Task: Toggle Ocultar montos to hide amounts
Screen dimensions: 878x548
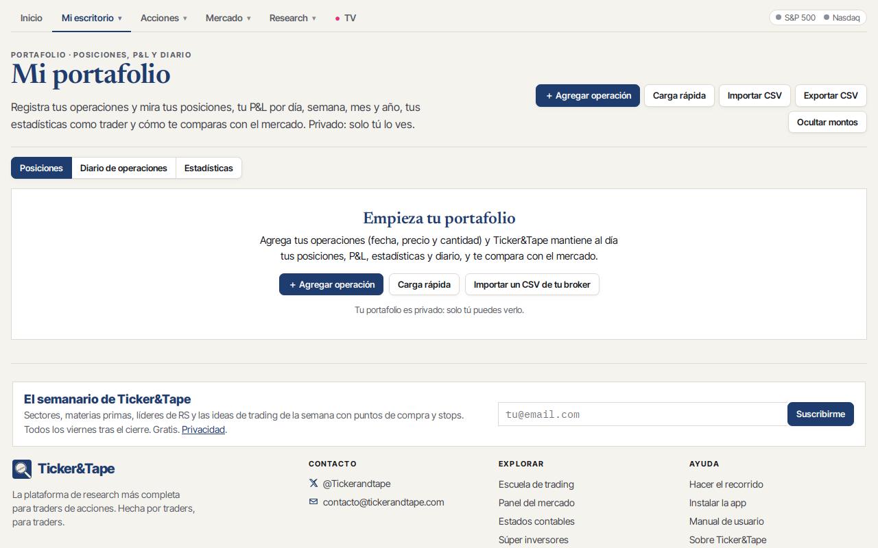Action: [x=827, y=122]
